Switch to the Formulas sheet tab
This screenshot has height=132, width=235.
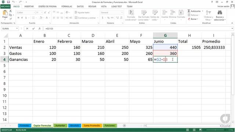[x=25, y=125]
